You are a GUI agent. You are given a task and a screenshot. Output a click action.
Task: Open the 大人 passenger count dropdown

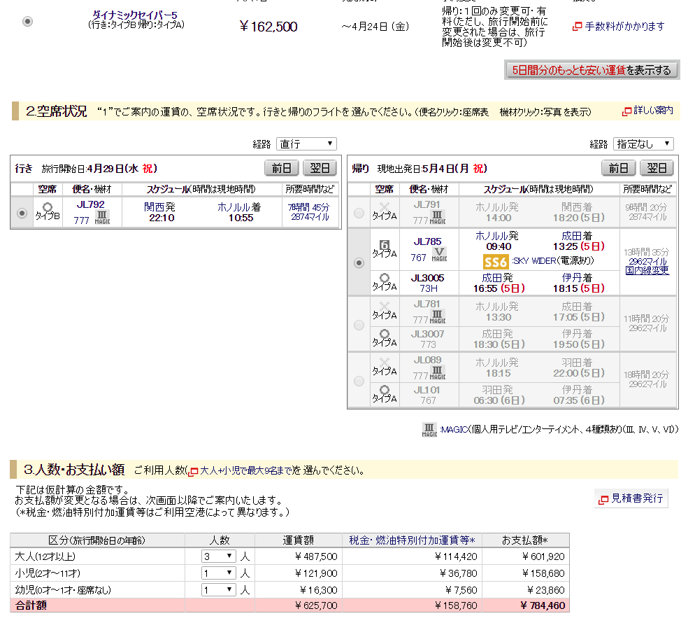pos(219,556)
